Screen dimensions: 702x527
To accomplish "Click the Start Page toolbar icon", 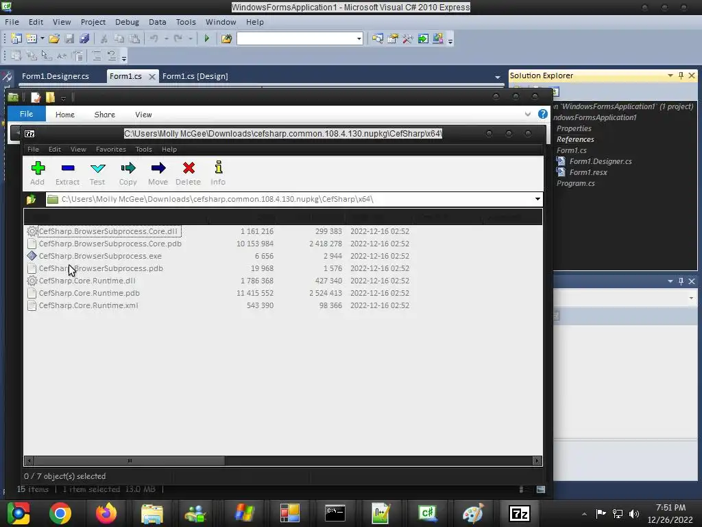I will tap(422, 38).
